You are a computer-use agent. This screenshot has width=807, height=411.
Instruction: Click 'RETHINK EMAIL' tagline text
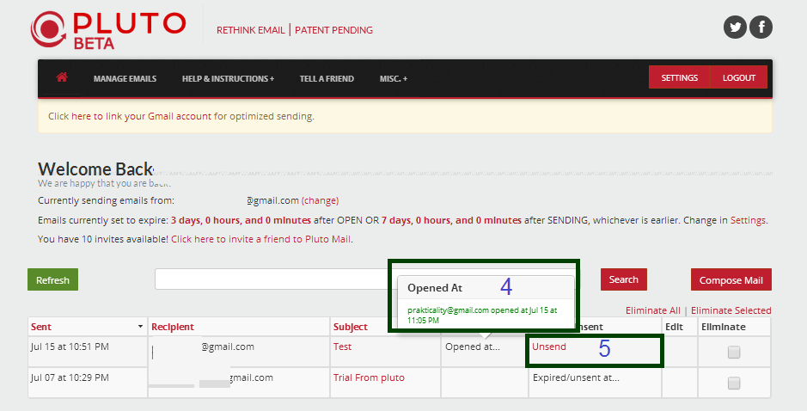coord(251,30)
